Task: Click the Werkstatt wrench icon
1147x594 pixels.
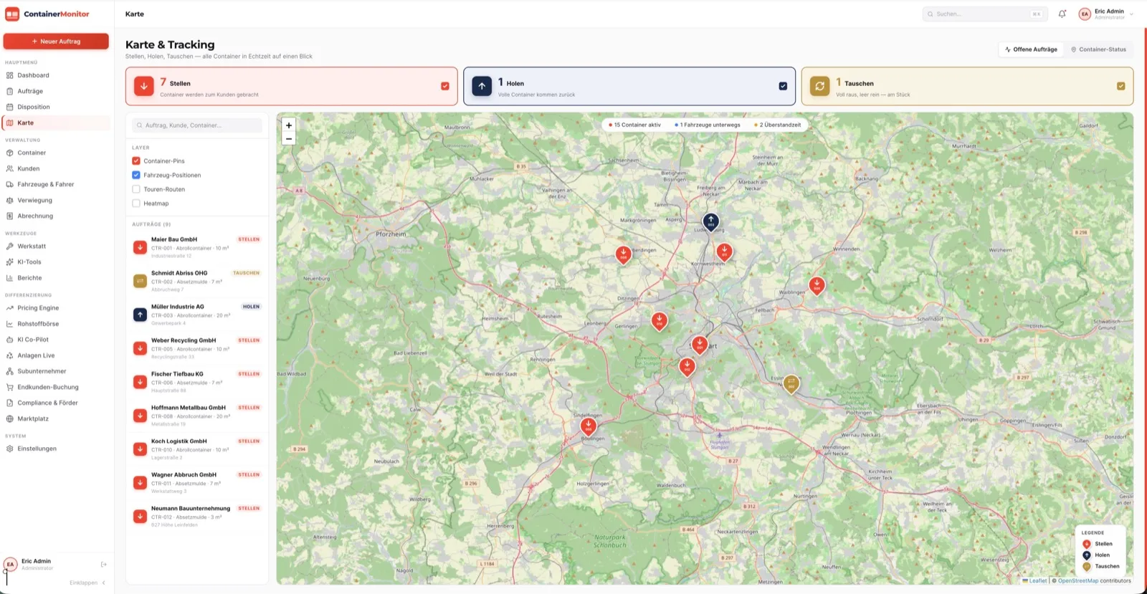Action: [x=10, y=246]
